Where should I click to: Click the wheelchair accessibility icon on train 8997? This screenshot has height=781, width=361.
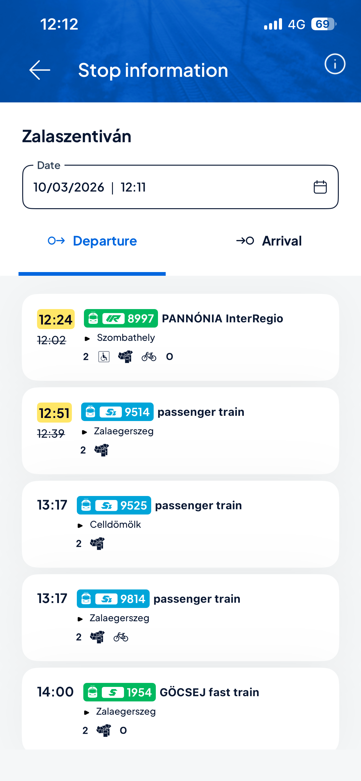click(103, 357)
